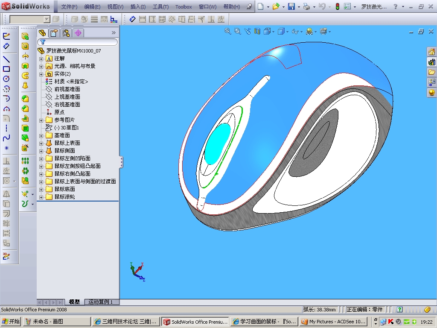Select the Fillet feature icon
This screenshot has height=328, width=437.
click(25, 99)
